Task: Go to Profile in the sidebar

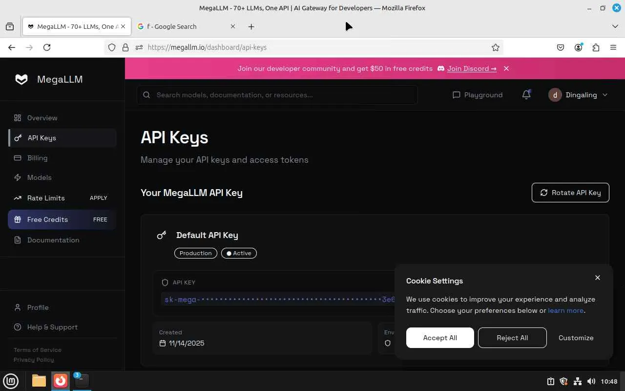Action: click(x=62, y=307)
